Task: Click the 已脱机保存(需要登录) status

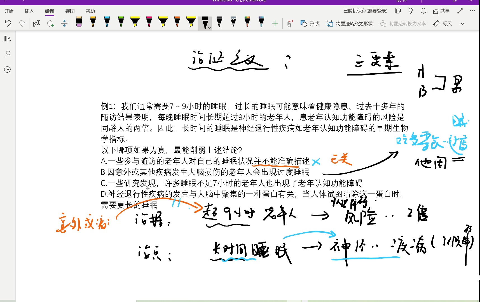Action: click(x=365, y=11)
